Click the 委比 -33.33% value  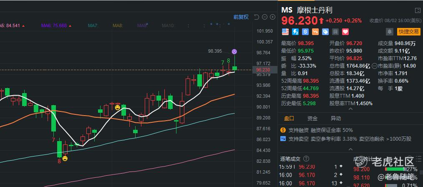click(307, 66)
